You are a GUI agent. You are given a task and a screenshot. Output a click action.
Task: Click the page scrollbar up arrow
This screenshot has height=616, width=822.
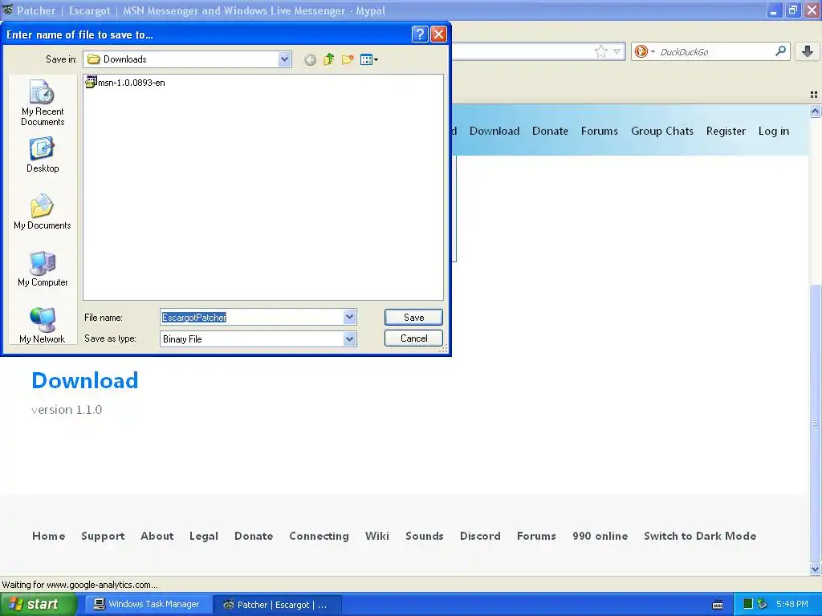click(815, 111)
